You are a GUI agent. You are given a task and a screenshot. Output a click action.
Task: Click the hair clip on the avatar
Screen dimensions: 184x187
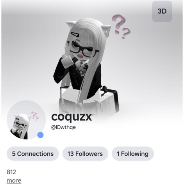[75, 35]
